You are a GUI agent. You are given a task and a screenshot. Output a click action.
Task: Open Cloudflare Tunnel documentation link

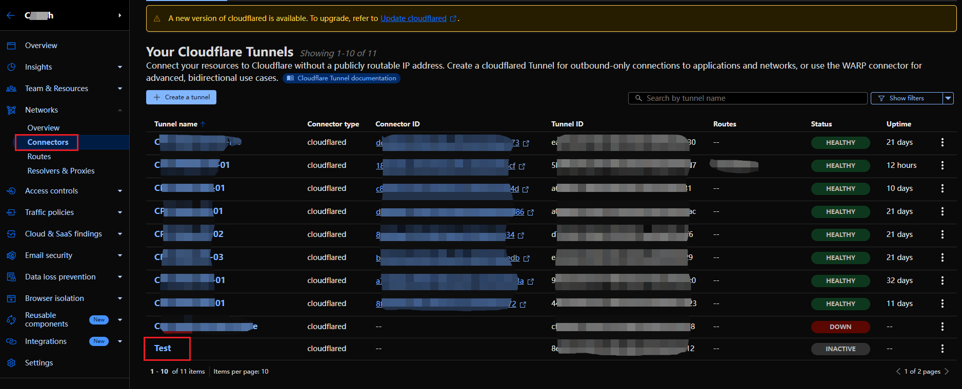342,78
